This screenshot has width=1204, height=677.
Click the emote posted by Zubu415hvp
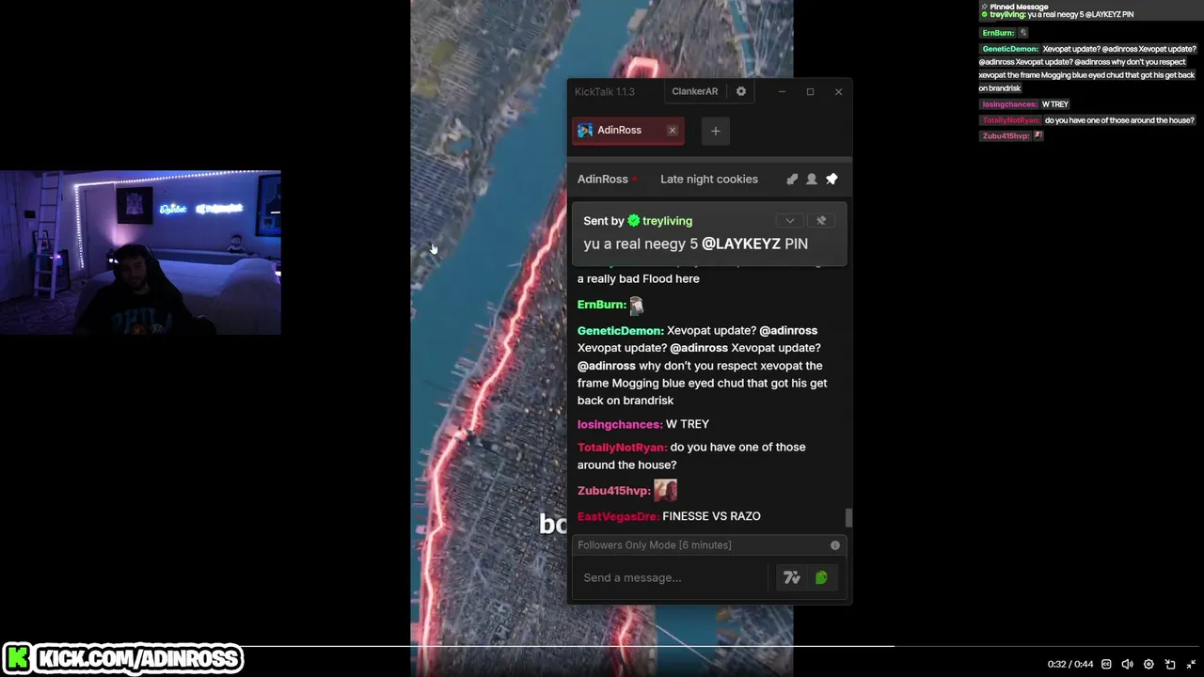pyautogui.click(x=665, y=490)
